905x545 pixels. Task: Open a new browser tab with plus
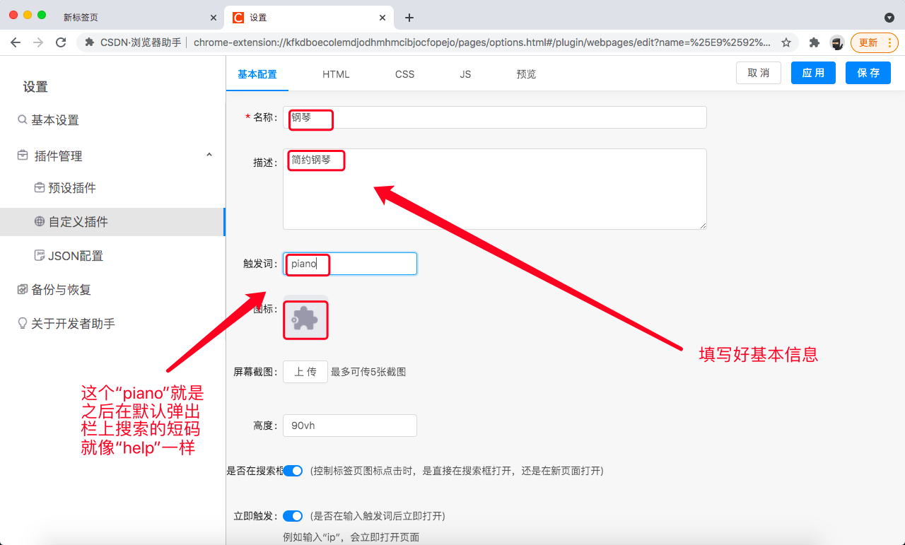[x=409, y=18]
